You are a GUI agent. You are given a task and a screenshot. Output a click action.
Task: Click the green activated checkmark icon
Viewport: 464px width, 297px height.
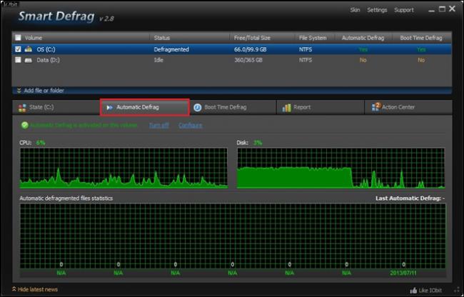(24, 125)
